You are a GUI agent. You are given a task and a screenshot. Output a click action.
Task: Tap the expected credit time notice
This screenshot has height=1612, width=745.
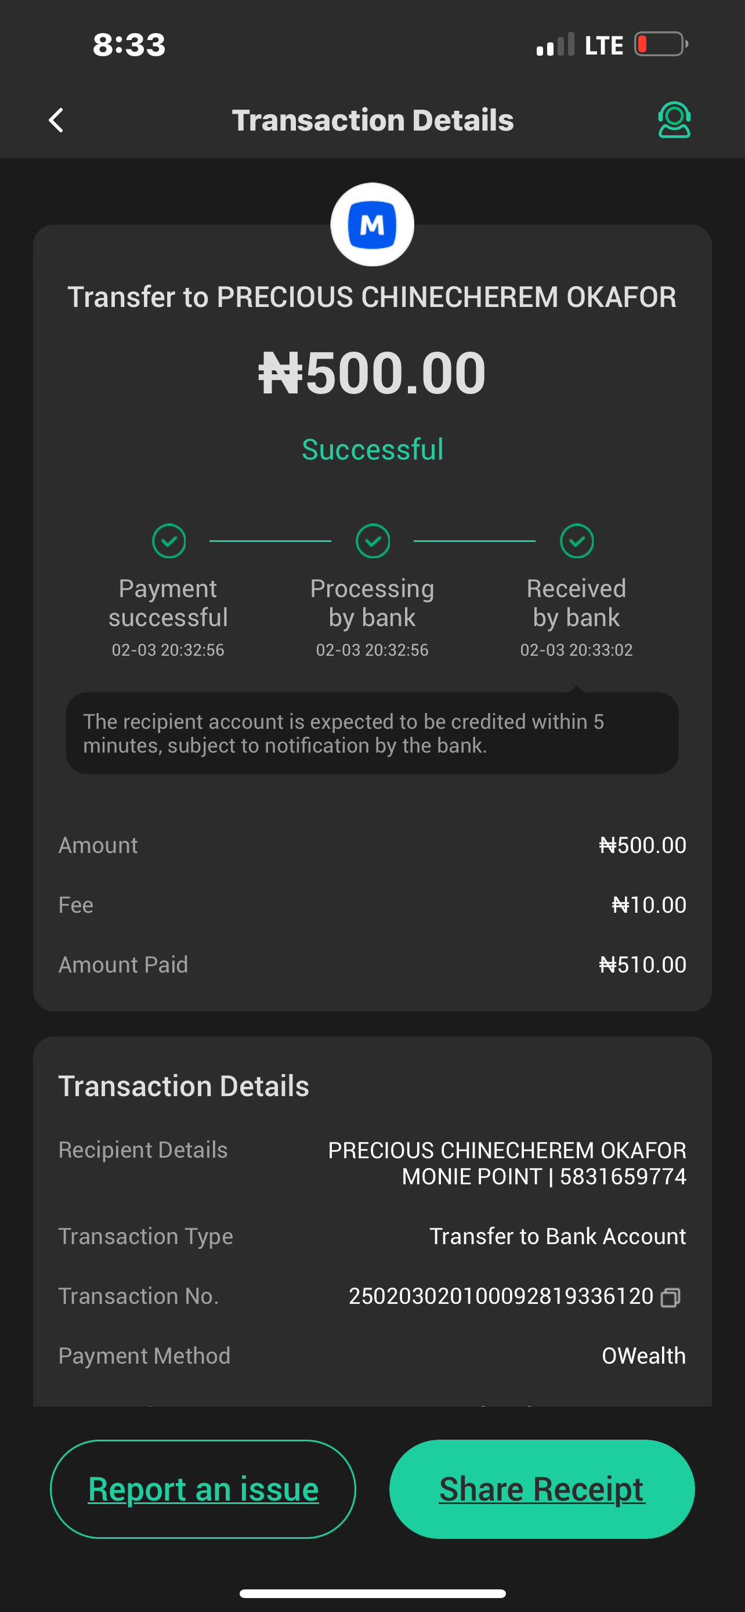372,733
